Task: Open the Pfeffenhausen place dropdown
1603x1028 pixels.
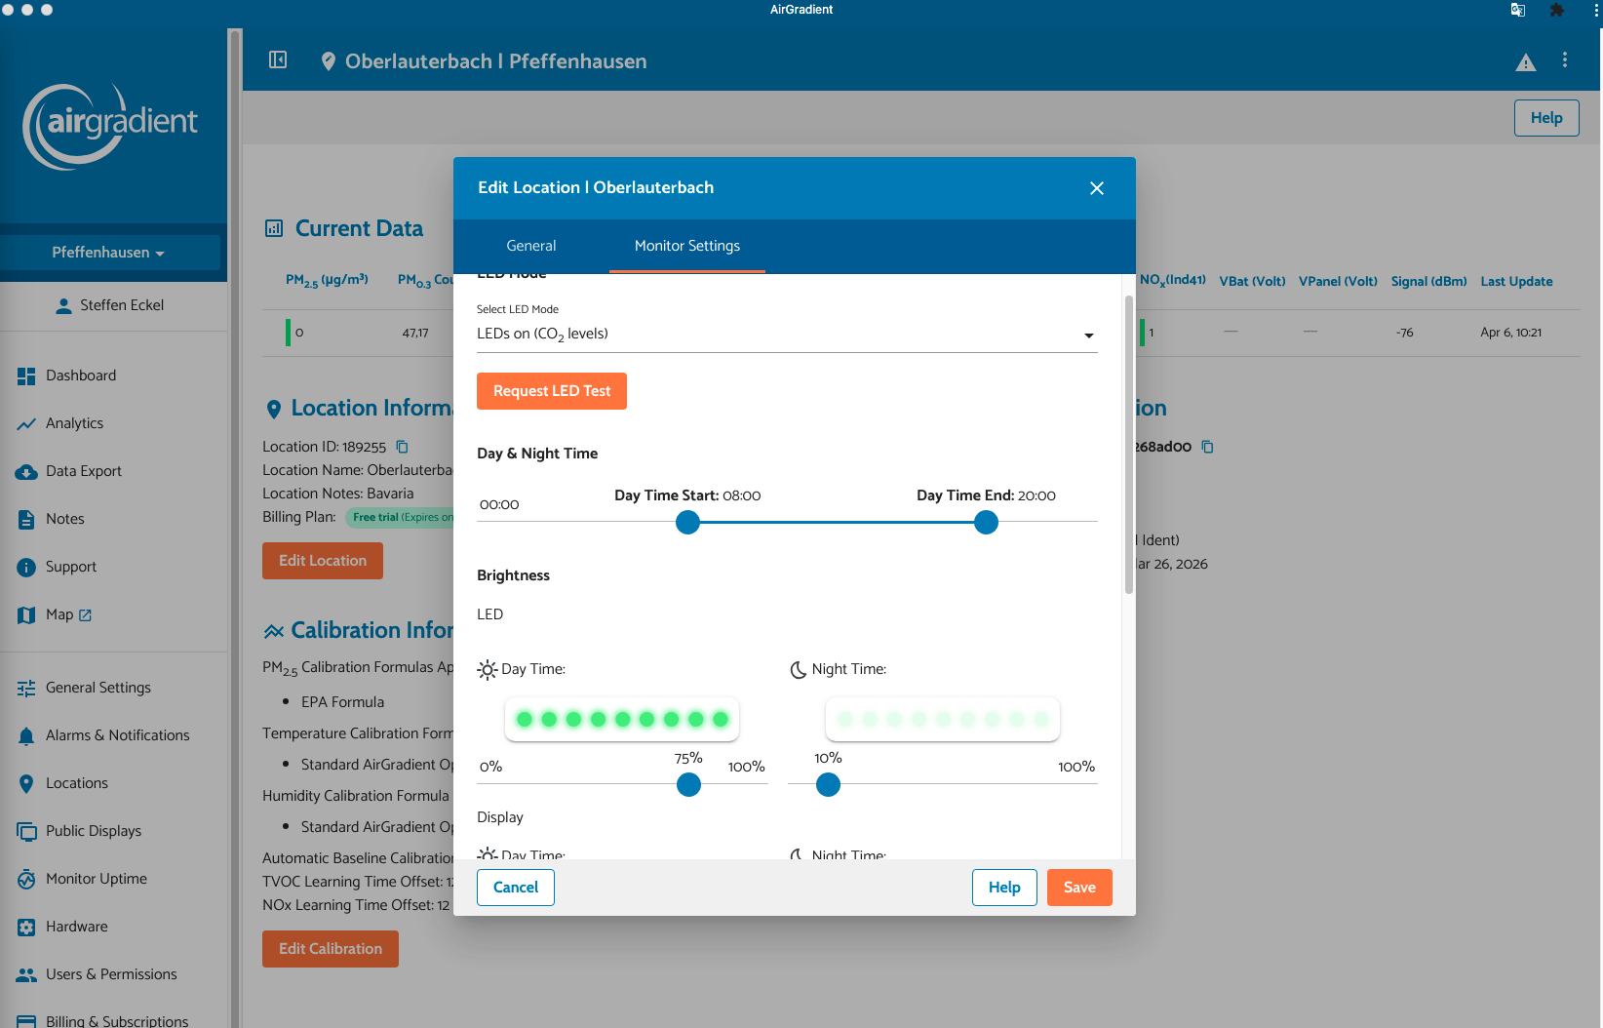Action: 108,253
